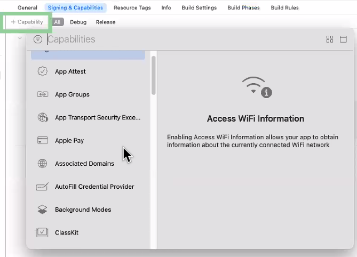Choose App Transport Security Exce... row
The width and height of the screenshot is (357, 257).
point(88,117)
